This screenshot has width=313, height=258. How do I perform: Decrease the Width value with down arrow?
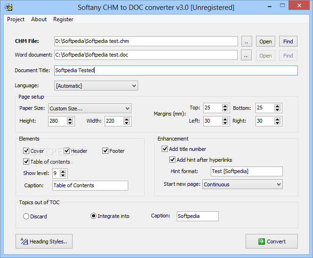pyautogui.click(x=126, y=123)
